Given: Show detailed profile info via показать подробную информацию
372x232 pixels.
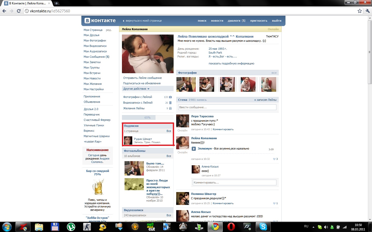Looking at the screenshot, I should click(231, 63).
